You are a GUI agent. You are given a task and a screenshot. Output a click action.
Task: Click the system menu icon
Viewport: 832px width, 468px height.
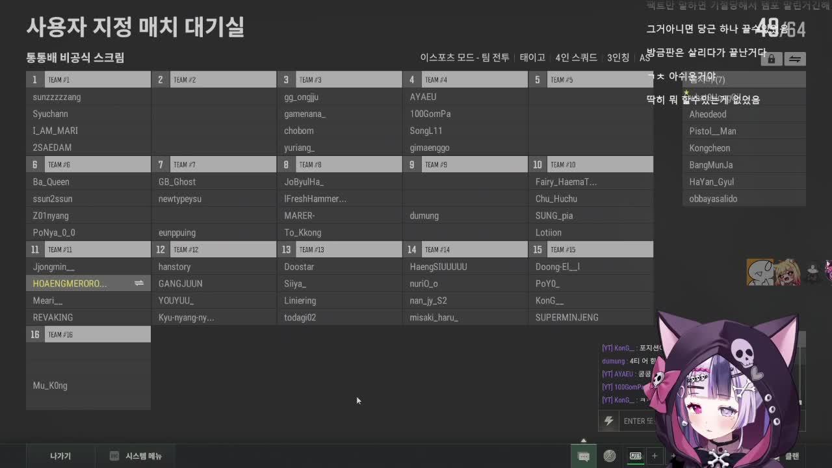click(114, 456)
